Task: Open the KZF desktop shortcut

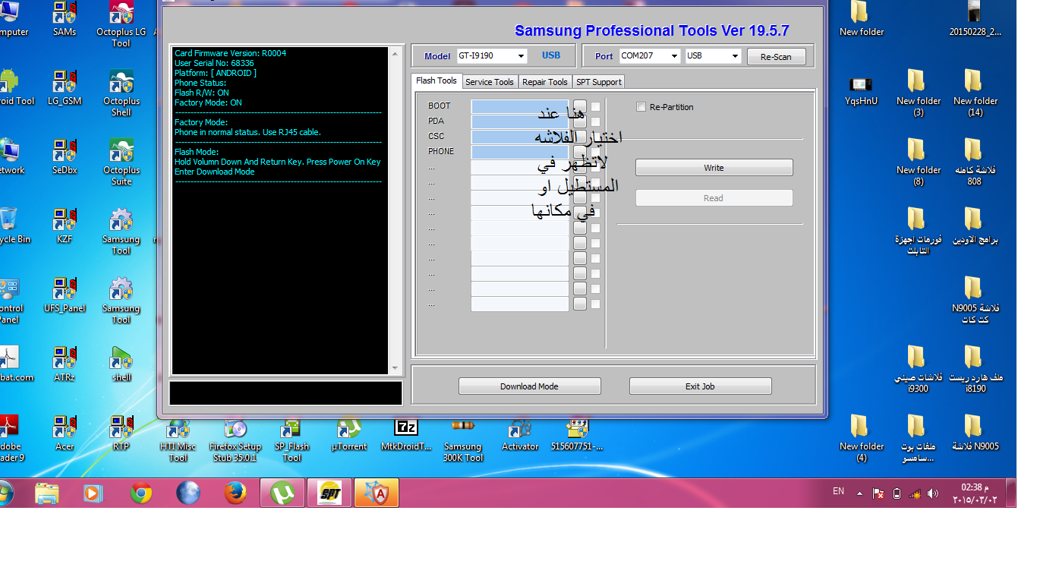Action: [x=65, y=225]
